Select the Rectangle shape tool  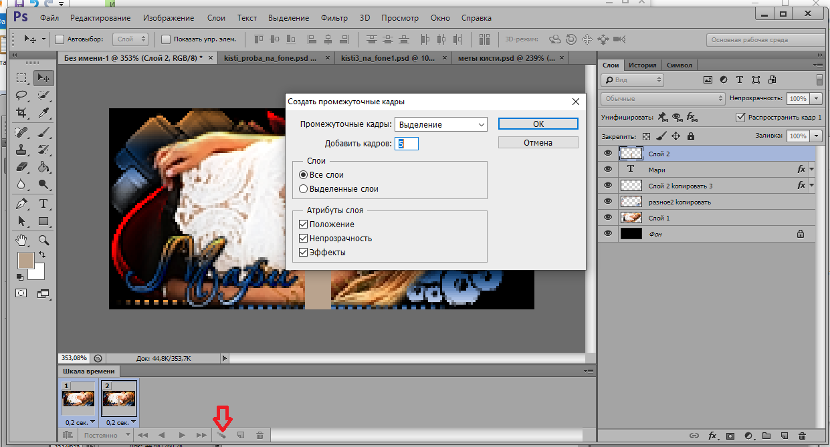tap(43, 221)
